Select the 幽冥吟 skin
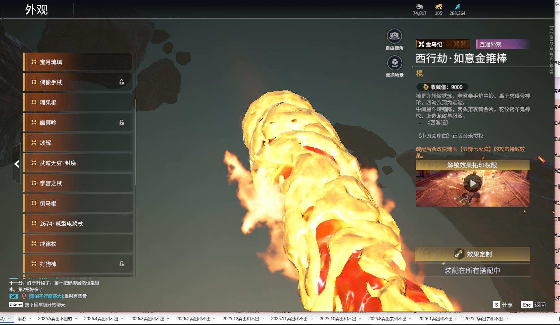Image resolution: width=560 pixels, height=325 pixels. pos(78,123)
